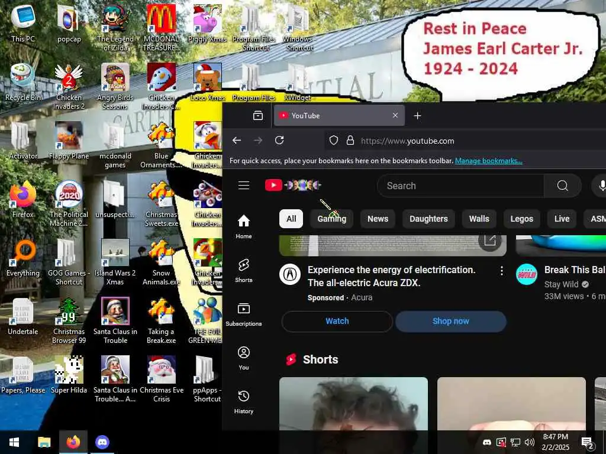Select the YouTube browser tab
The image size is (606, 454).
click(339, 115)
